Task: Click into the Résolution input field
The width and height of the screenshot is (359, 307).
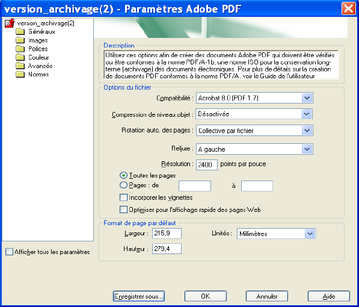Action: (x=206, y=164)
